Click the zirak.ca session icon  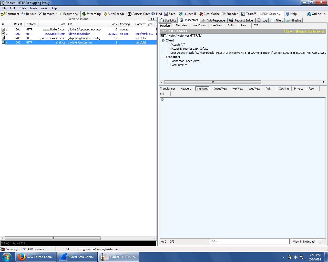coord(3,42)
